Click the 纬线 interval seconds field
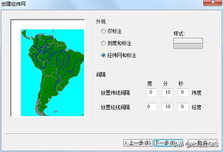 pyautogui.click(x=183, y=92)
